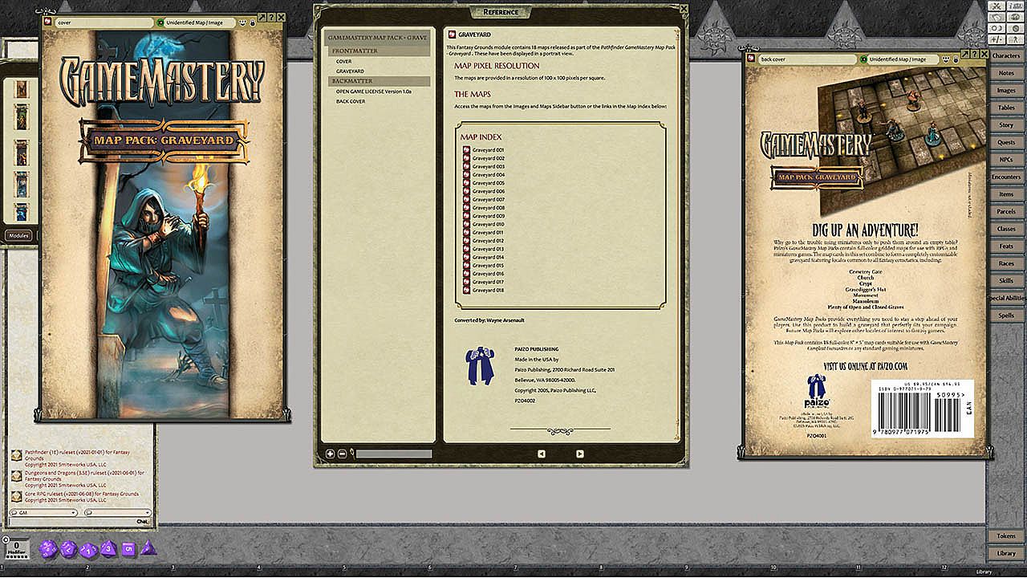The width and height of the screenshot is (1027, 578).
Task: Open the Classes sidebar tab
Action: click(x=1006, y=229)
